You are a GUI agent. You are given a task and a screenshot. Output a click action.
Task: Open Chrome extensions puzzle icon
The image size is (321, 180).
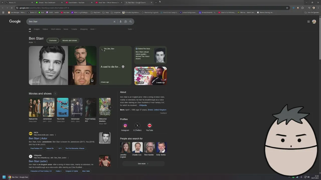point(302,8)
